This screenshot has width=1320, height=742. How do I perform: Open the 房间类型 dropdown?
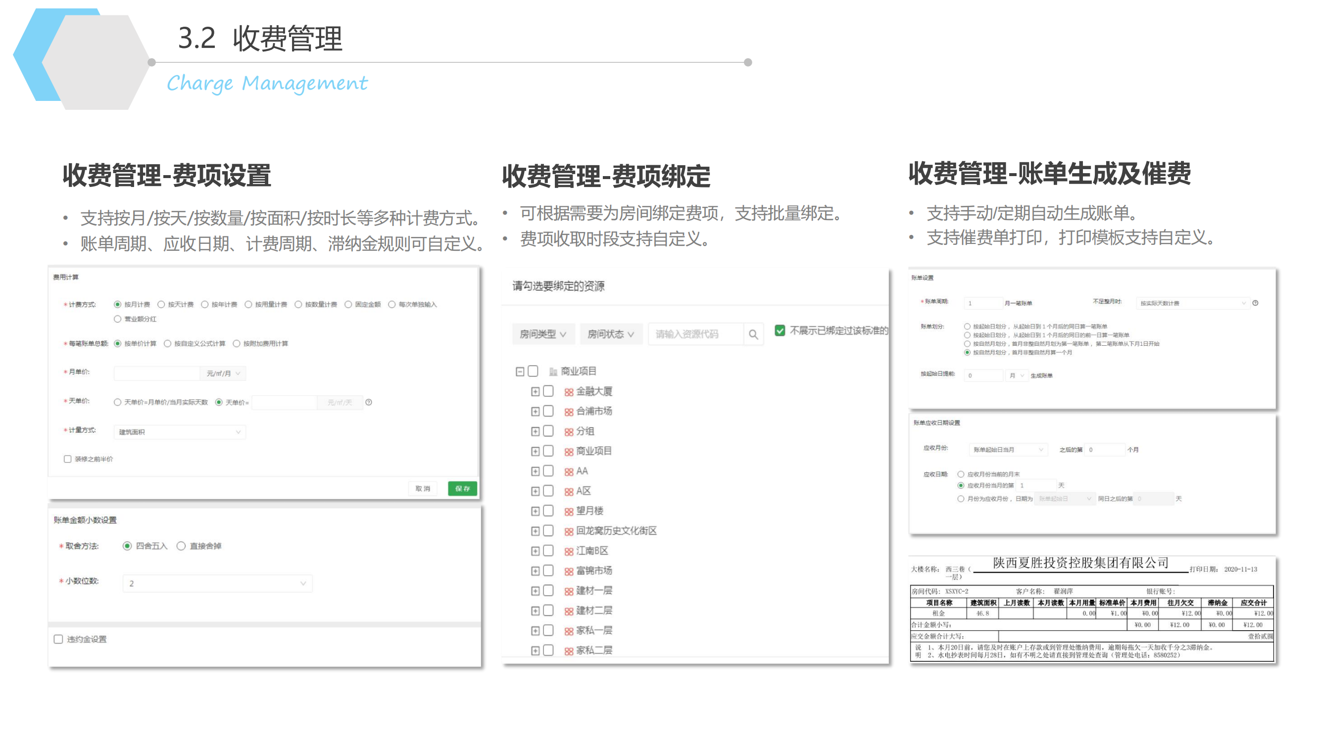[542, 334]
